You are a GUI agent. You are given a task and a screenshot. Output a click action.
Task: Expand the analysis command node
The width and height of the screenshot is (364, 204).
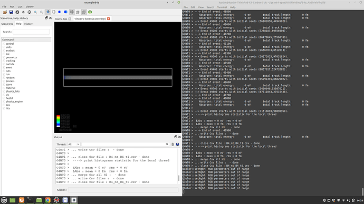[x=4, y=50]
